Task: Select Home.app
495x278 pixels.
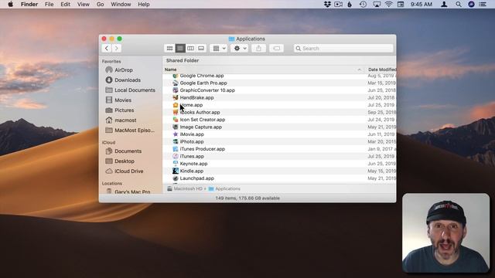Action: click(191, 105)
